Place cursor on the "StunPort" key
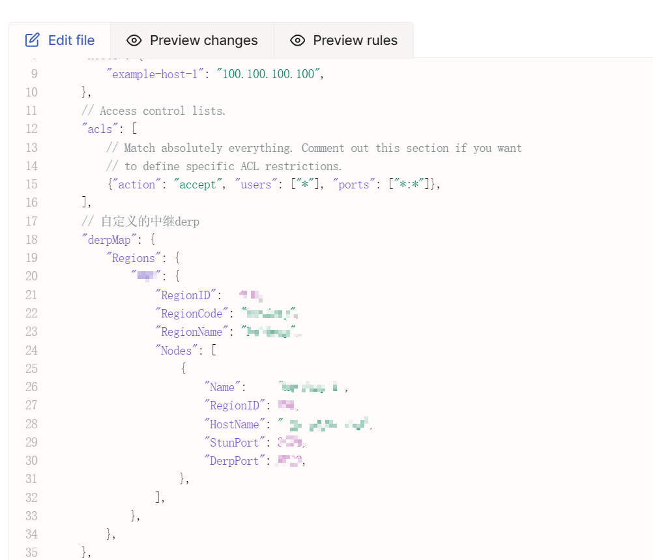This screenshot has width=653, height=560. point(235,443)
